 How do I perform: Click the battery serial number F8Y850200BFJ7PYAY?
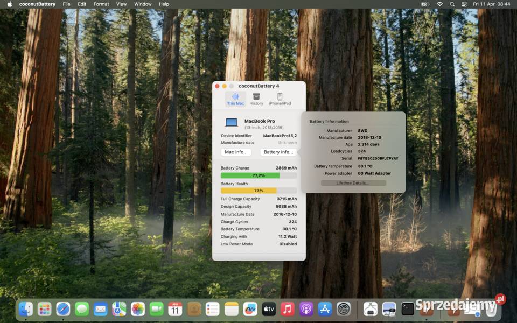[378, 158]
